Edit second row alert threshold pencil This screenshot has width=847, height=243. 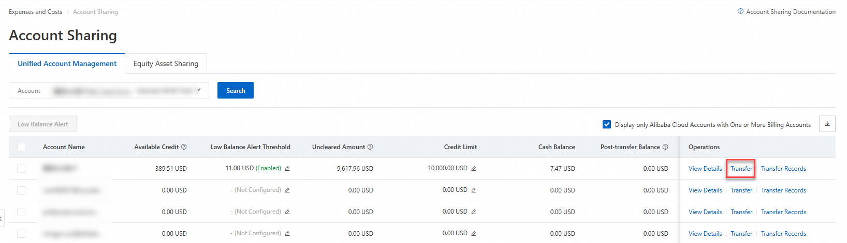tap(287, 190)
